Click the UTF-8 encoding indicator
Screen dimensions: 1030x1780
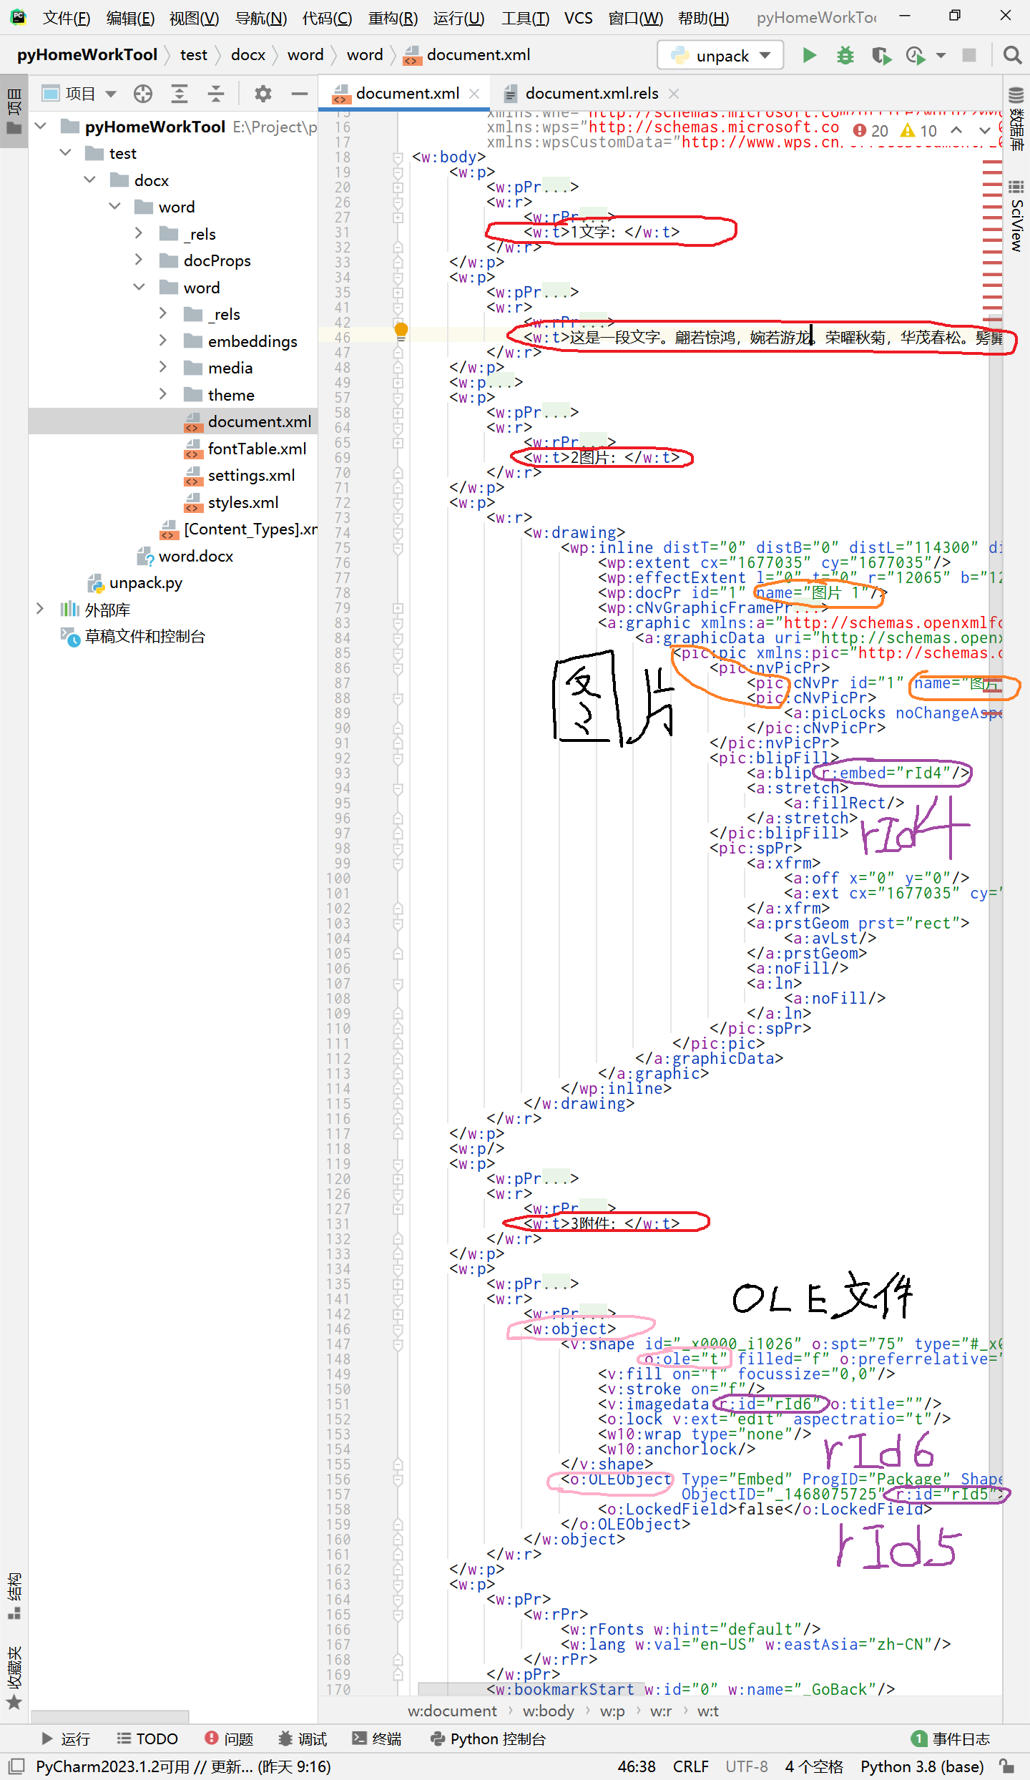point(747,1766)
